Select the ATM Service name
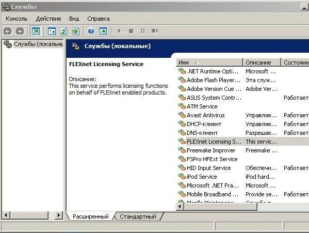This screenshot has width=309, height=233. (x=202, y=106)
